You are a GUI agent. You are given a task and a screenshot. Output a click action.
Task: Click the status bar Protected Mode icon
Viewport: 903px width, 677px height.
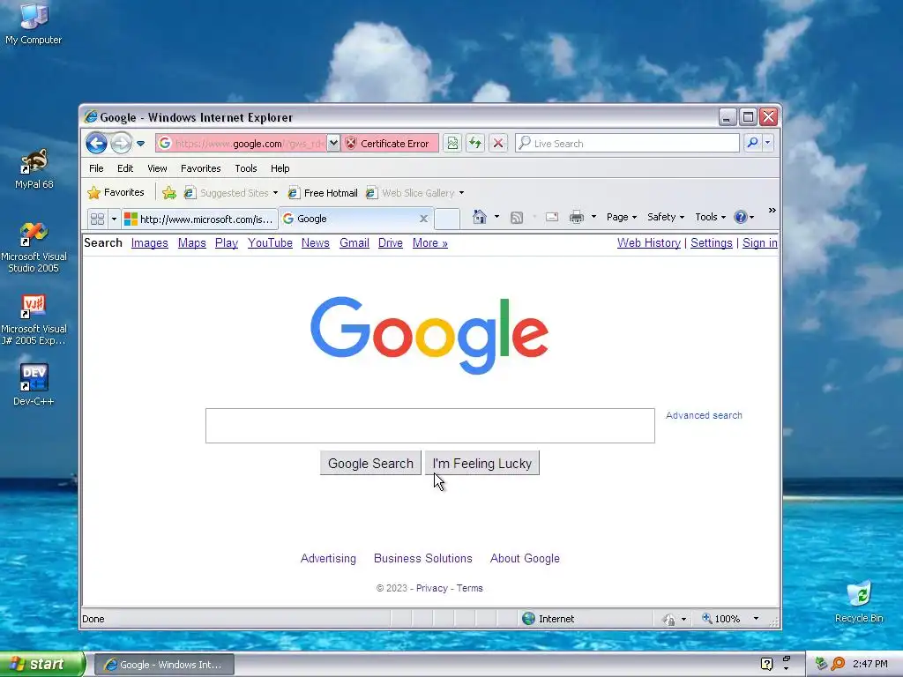click(669, 620)
